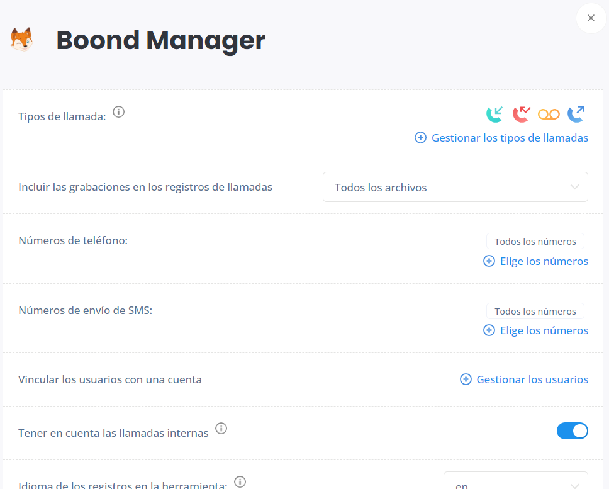Click the Números de teléfono label
Viewport: 609px width, 489px height.
point(73,240)
